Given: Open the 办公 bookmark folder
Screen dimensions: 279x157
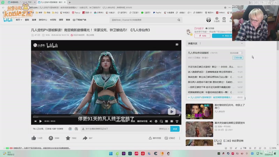Looking at the screenshot, I should [x=55, y=13].
